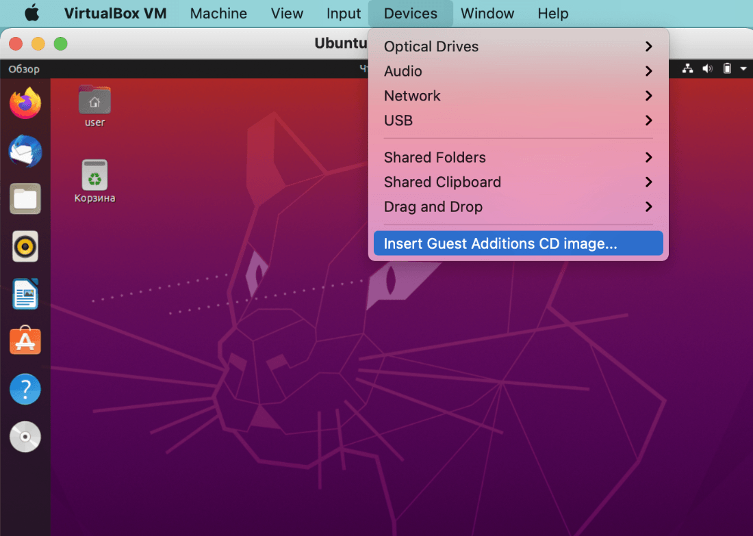Viewport: 753px width, 536px height.
Task: Open LibreOffice Writer from the dock
Action: coord(25,294)
